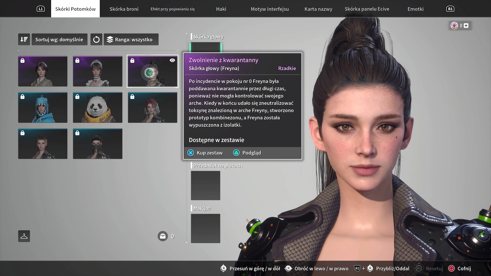Click lock icon on shark hood skin
Screen dimensions: 491x276
click(x=23, y=97)
